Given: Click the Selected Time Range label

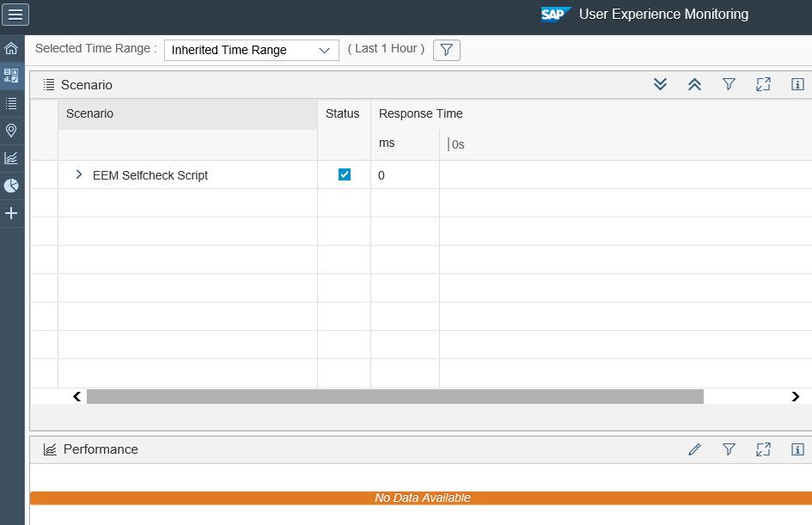Looking at the screenshot, I should (95, 49).
